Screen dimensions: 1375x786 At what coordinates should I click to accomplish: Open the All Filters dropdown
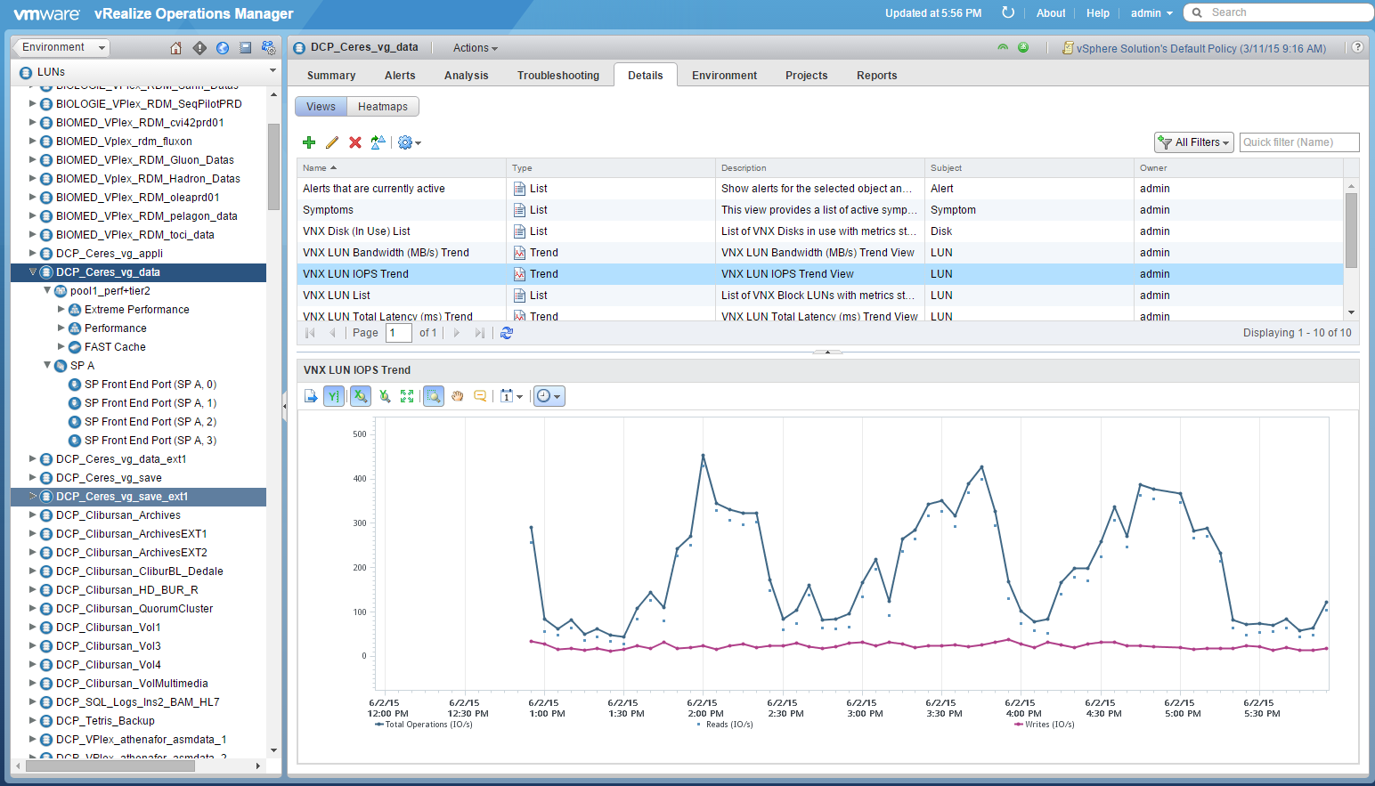pos(1193,142)
